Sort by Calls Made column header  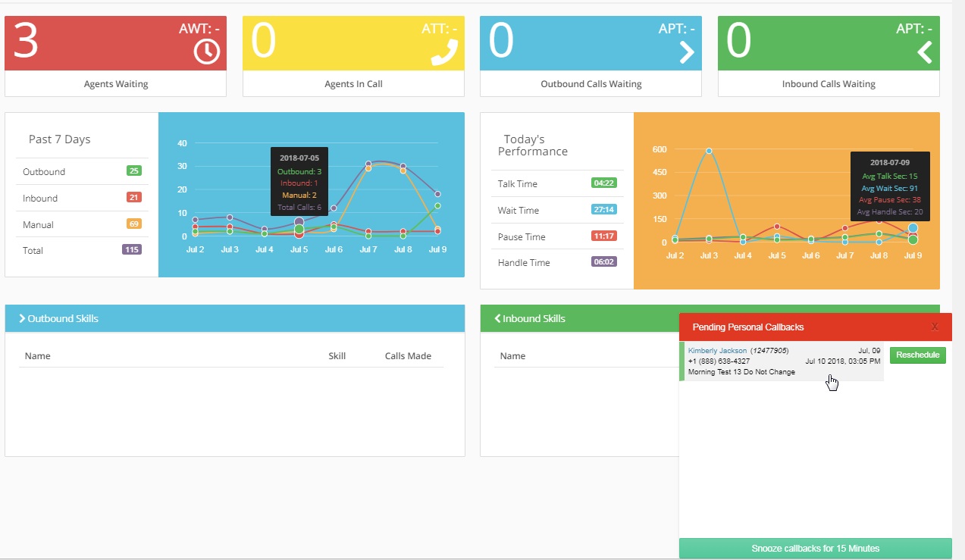coord(408,356)
